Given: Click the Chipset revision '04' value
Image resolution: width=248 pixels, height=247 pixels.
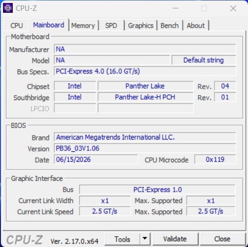Looking at the screenshot, I should 225,86.
